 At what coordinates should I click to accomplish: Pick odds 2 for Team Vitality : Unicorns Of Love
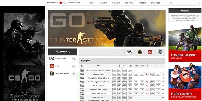pos(119,78)
